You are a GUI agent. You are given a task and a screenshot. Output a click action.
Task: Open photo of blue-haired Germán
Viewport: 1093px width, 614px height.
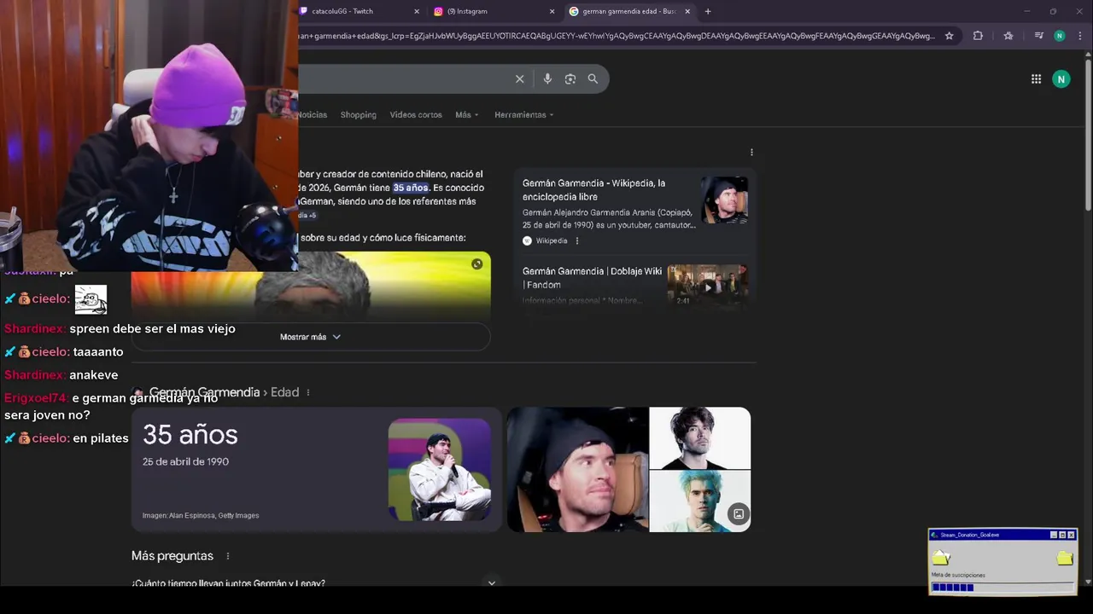[x=699, y=501]
